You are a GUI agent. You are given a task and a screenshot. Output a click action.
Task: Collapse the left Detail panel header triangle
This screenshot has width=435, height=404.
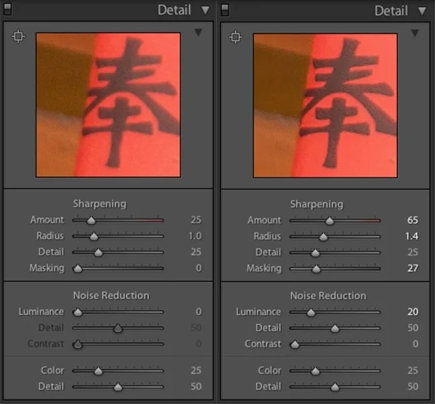click(205, 10)
